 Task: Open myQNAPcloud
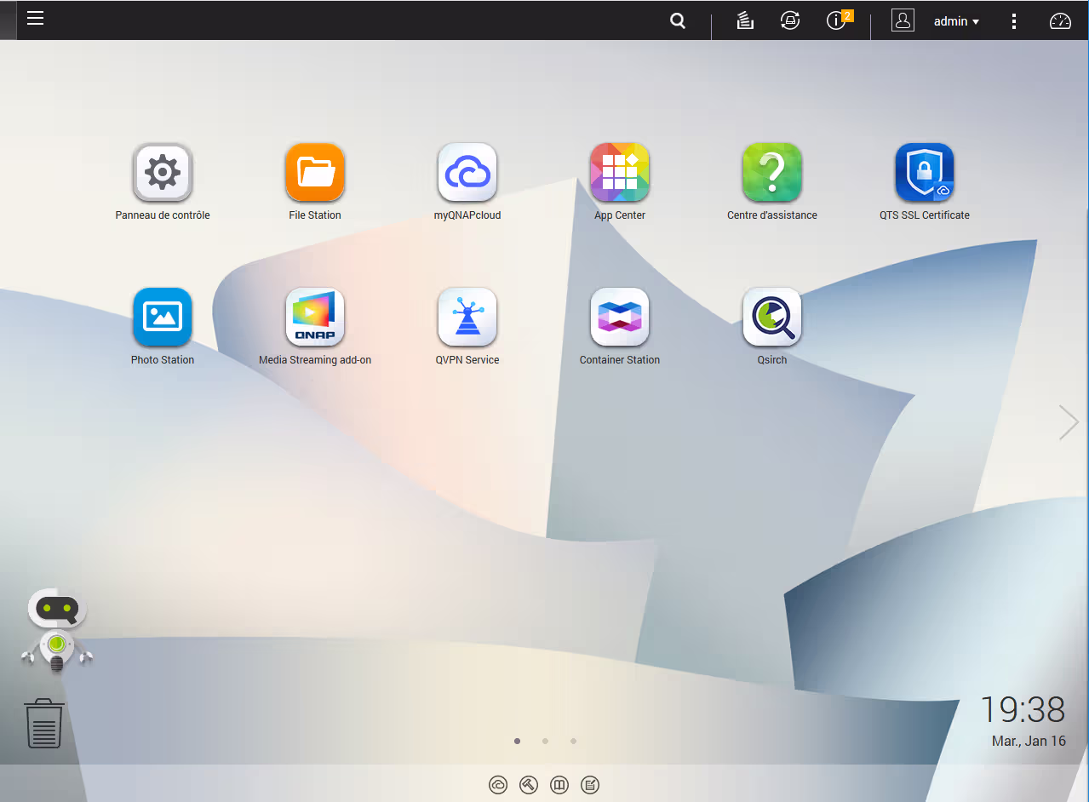click(x=467, y=173)
